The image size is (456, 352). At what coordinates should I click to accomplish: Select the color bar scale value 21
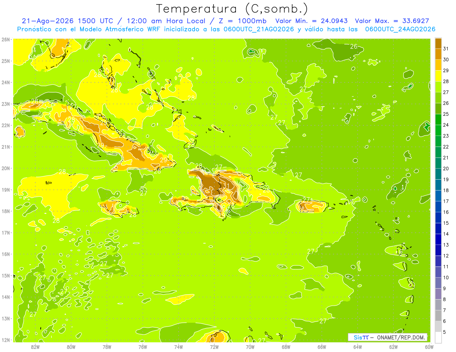point(446,158)
